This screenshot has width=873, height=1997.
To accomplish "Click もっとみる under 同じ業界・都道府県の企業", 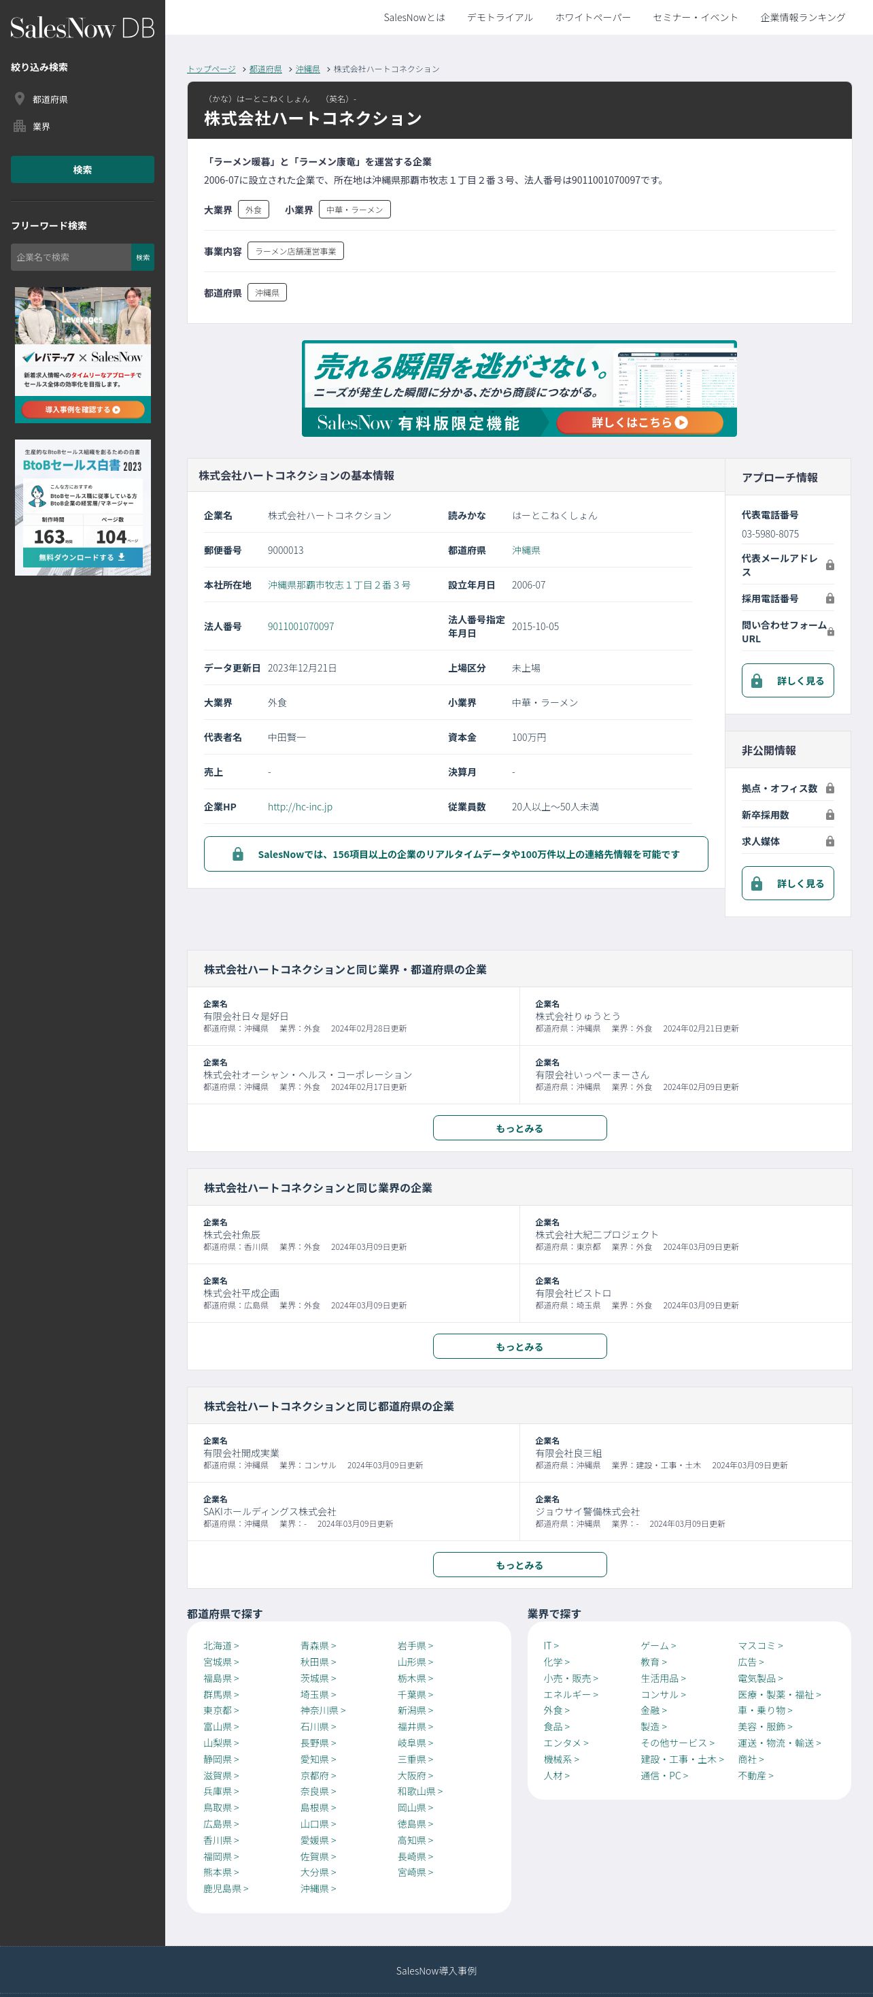I will (519, 1128).
